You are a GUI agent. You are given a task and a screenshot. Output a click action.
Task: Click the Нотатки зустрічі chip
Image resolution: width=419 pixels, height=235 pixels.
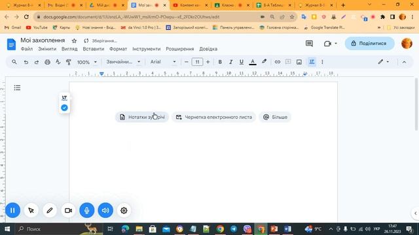pyautogui.click(x=142, y=117)
